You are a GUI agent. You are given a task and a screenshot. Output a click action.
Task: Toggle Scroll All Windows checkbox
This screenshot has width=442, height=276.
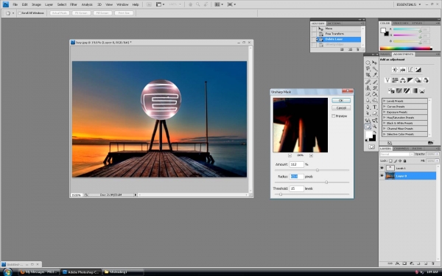click(20, 13)
